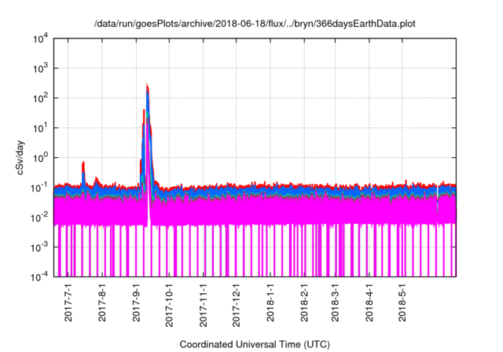Click the 2018-2-1 date label

click(x=304, y=302)
